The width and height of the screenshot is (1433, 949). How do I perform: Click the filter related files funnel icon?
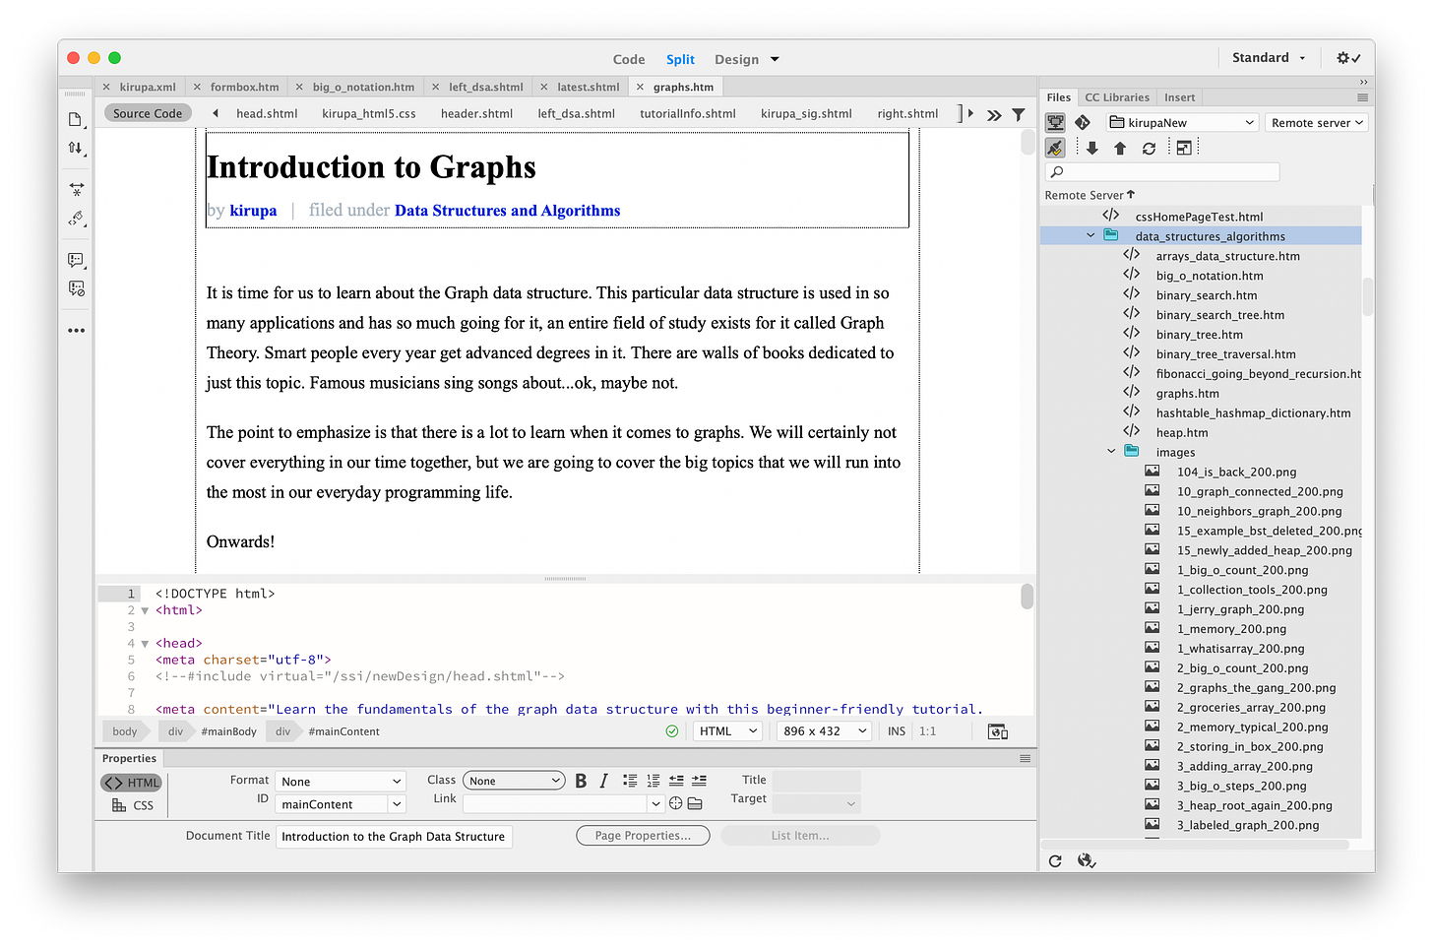coord(1019,114)
